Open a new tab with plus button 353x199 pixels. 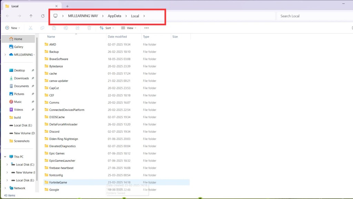tap(67, 6)
